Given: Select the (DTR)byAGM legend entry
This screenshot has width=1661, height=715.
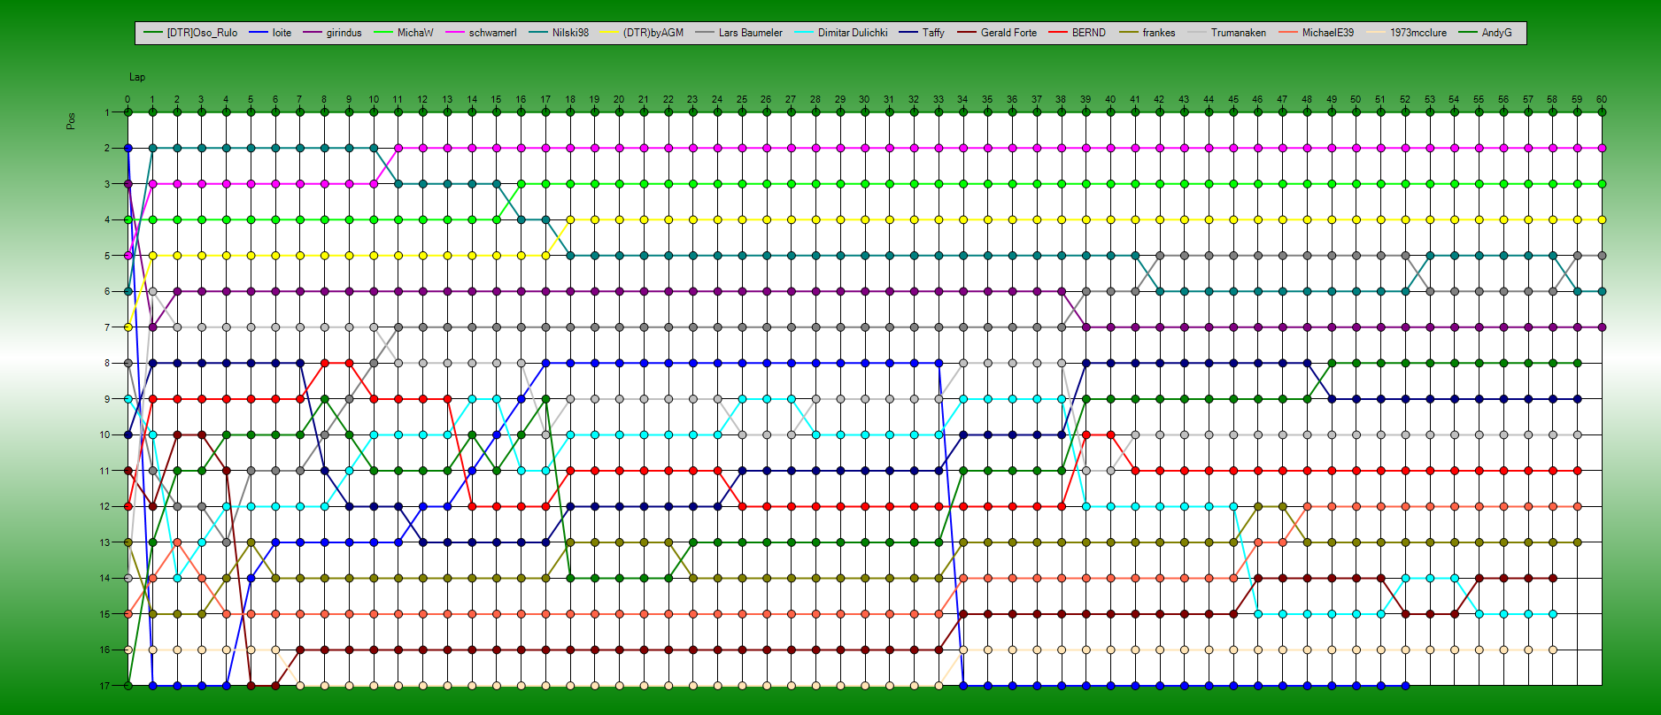Looking at the screenshot, I should [x=641, y=33].
